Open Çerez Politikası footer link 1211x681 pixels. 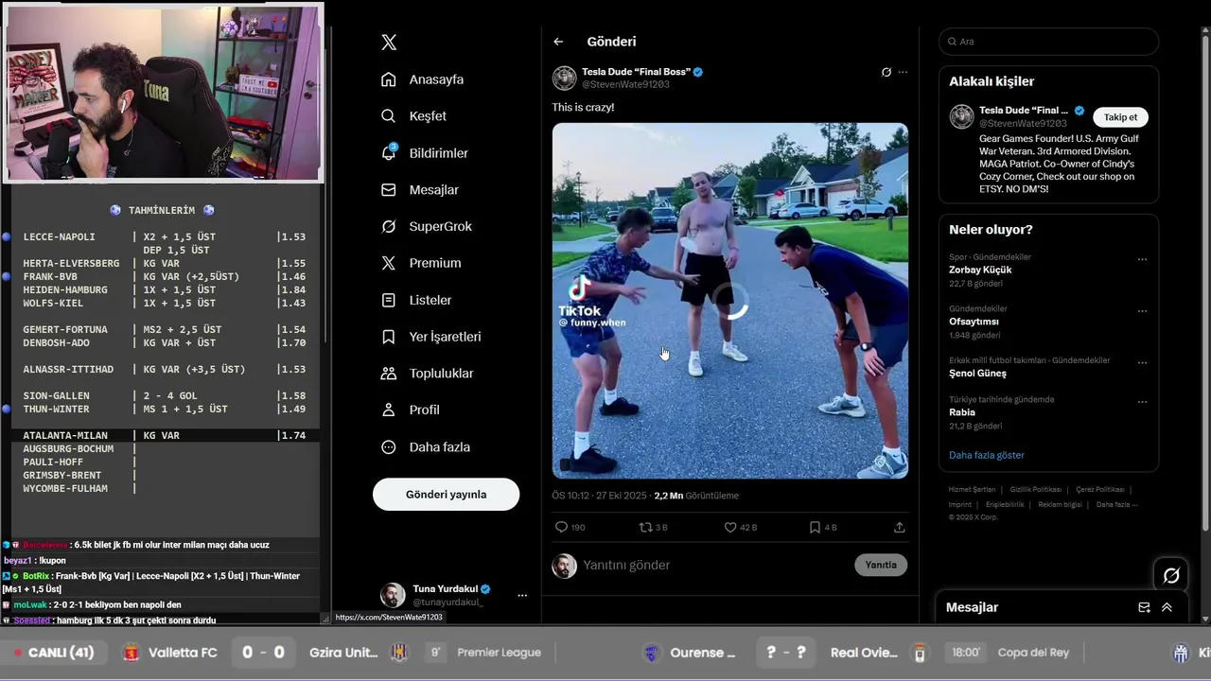[x=1099, y=490]
